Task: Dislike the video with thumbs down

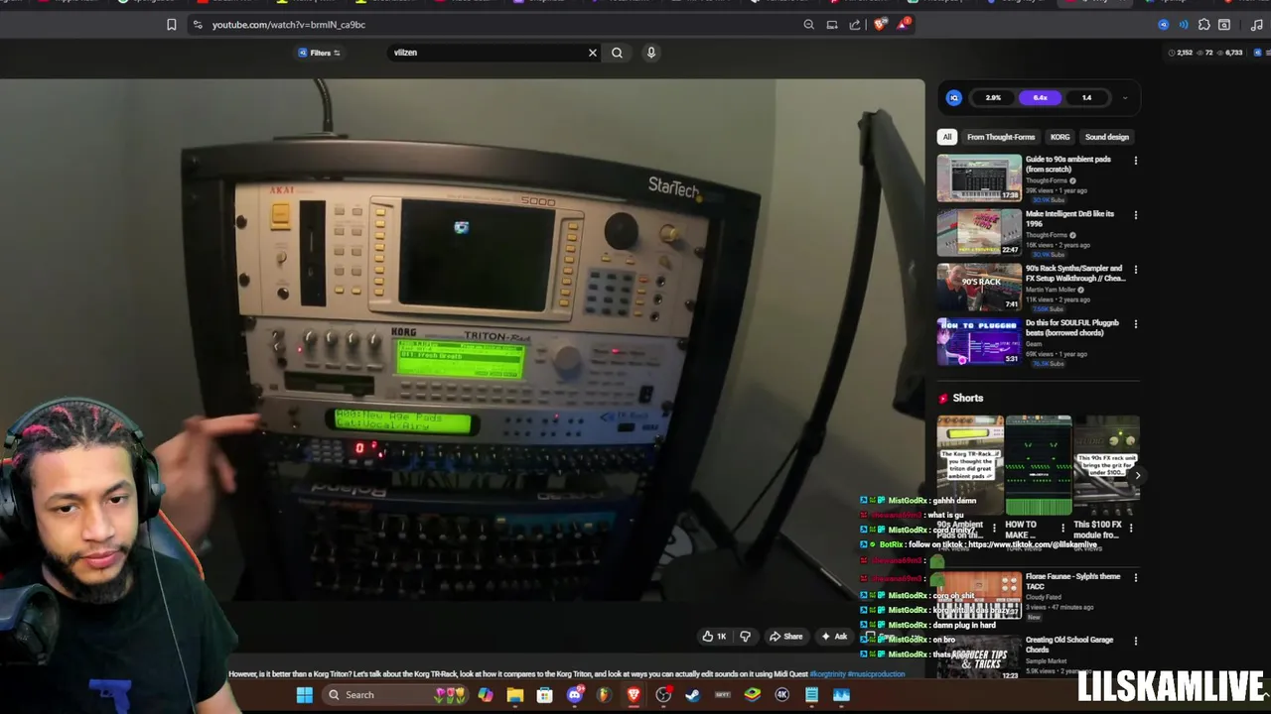Action: 745,637
